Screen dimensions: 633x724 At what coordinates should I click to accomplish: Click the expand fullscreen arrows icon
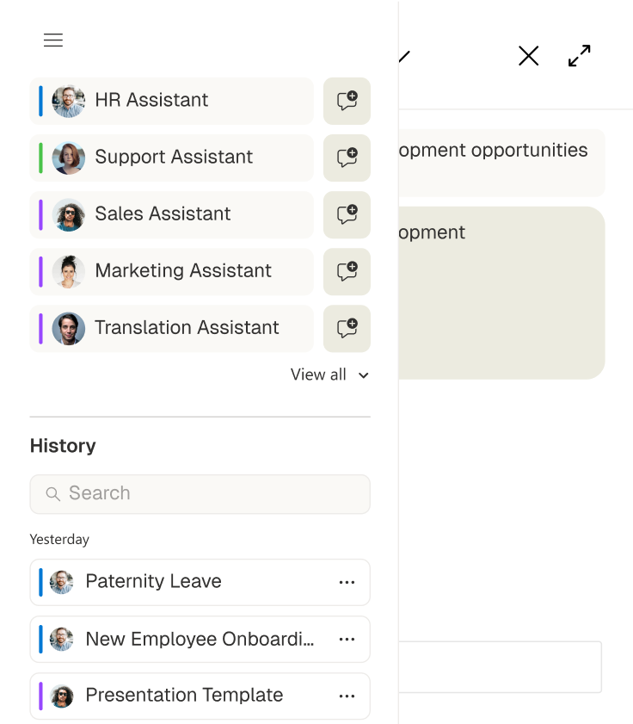click(x=580, y=56)
